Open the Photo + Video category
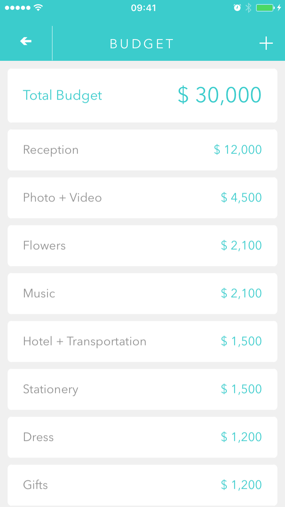285x507 pixels. pos(142,198)
